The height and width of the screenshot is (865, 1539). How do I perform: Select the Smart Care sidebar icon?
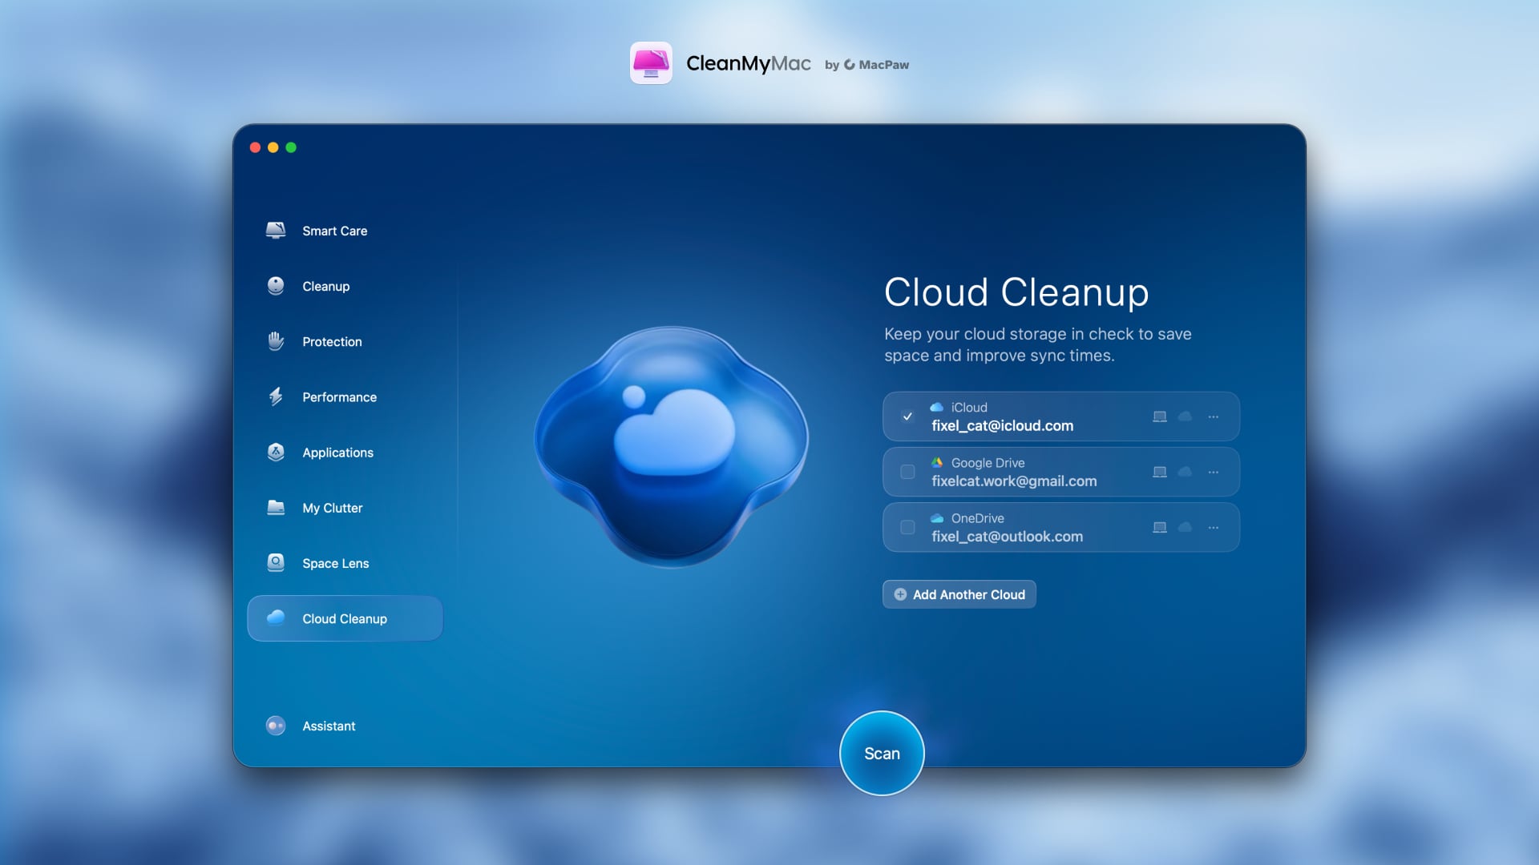[276, 231]
